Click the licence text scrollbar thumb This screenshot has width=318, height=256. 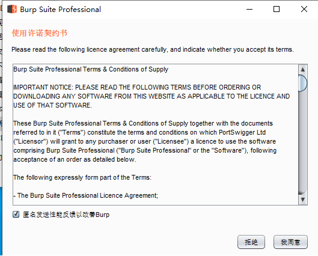click(x=303, y=83)
